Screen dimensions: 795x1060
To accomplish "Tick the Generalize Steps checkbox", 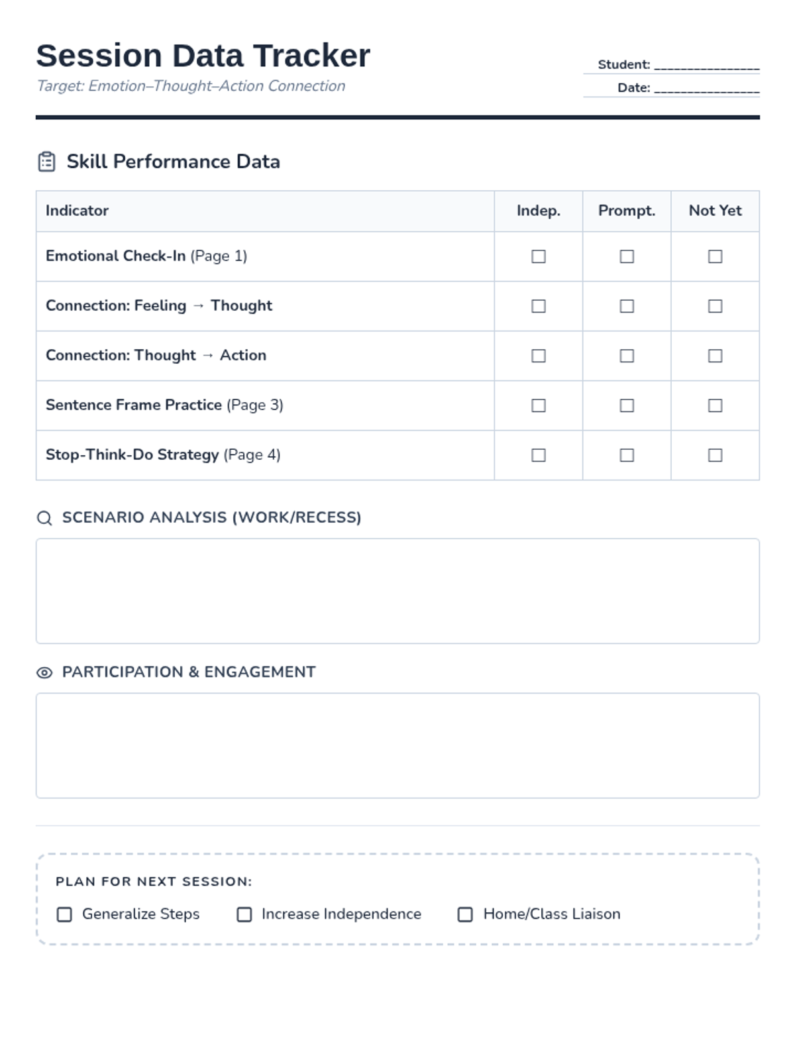I will click(x=64, y=914).
